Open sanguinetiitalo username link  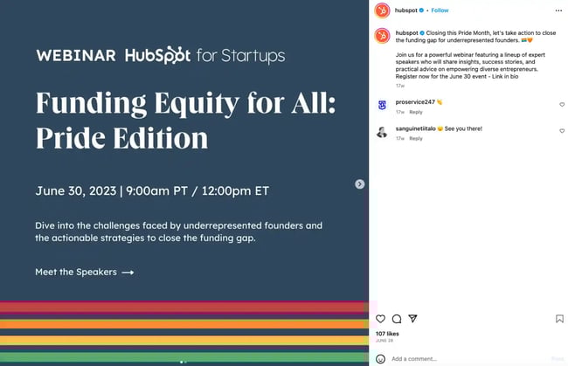tap(416, 128)
